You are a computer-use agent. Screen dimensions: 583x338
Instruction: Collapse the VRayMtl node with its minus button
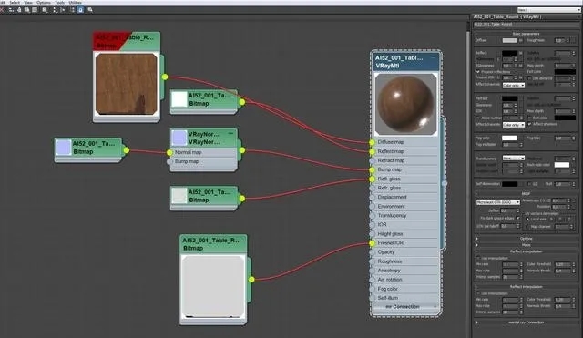coord(434,57)
